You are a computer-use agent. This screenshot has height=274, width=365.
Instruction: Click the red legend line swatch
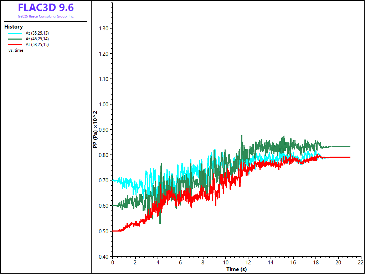pos(15,45)
